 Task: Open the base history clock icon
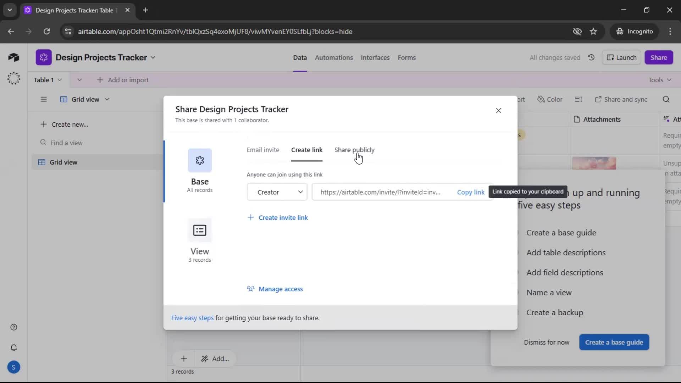591,57
